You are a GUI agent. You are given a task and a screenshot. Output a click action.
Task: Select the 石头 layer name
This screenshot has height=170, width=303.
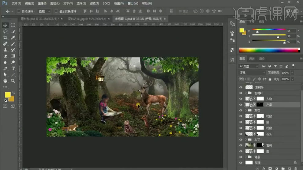[269, 134]
